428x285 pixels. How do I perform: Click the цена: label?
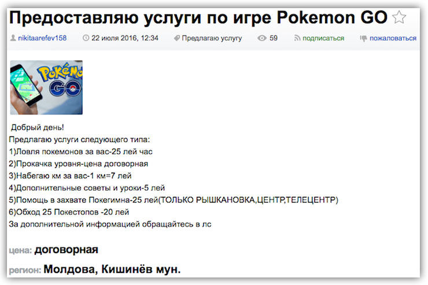20,250
